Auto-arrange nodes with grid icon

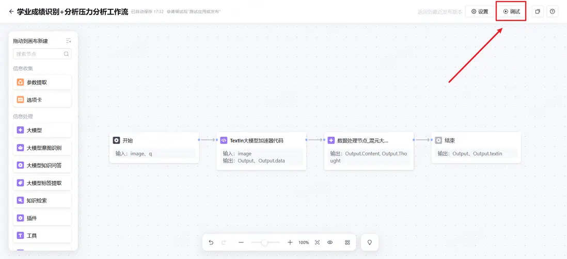point(348,242)
